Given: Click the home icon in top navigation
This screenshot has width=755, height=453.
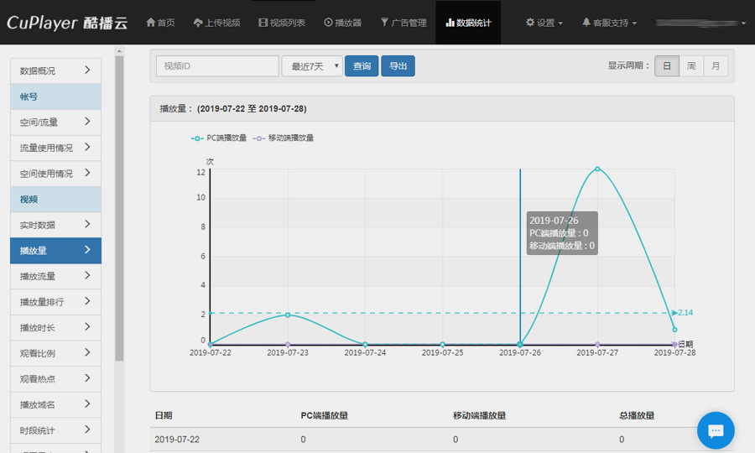Looking at the screenshot, I should [x=151, y=23].
